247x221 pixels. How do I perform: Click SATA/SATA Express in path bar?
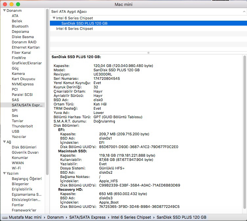[x=87, y=217]
